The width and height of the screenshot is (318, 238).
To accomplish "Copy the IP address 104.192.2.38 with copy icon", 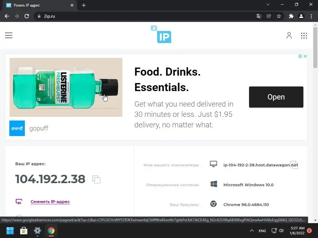I will pyautogui.click(x=96, y=179).
